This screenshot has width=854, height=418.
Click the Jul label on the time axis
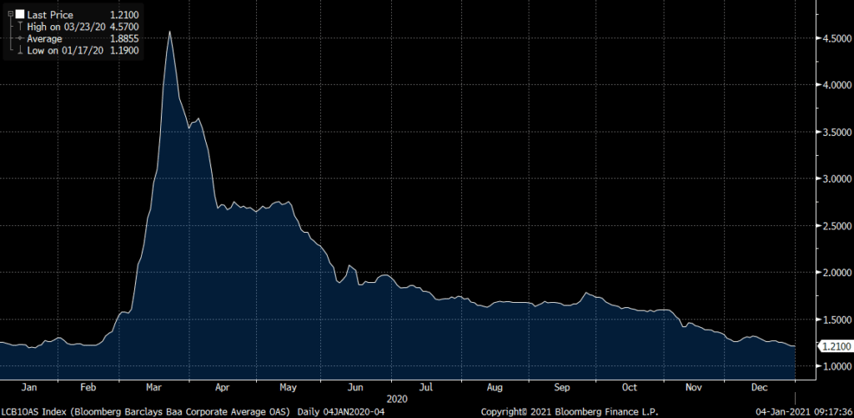(x=426, y=387)
